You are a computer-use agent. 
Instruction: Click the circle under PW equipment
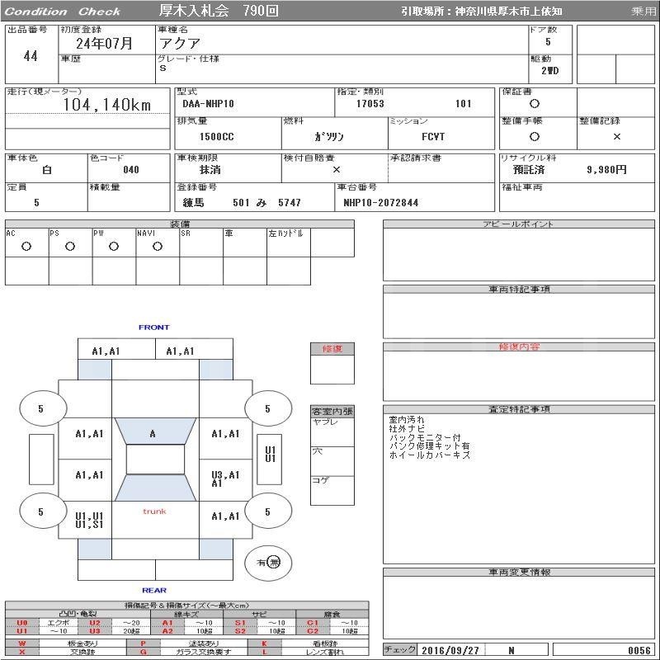click(114, 246)
